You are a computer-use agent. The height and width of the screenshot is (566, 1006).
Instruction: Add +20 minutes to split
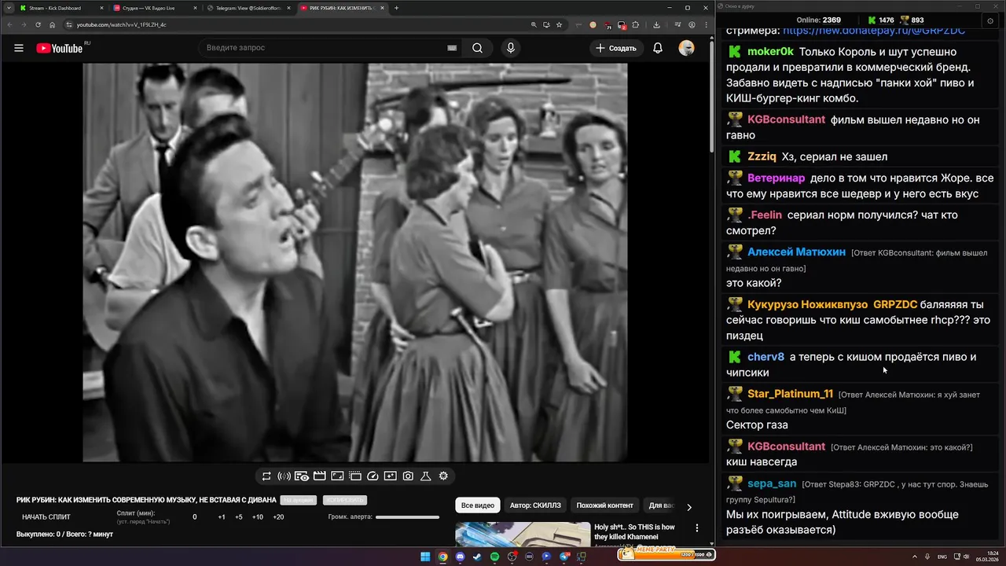pyautogui.click(x=278, y=516)
